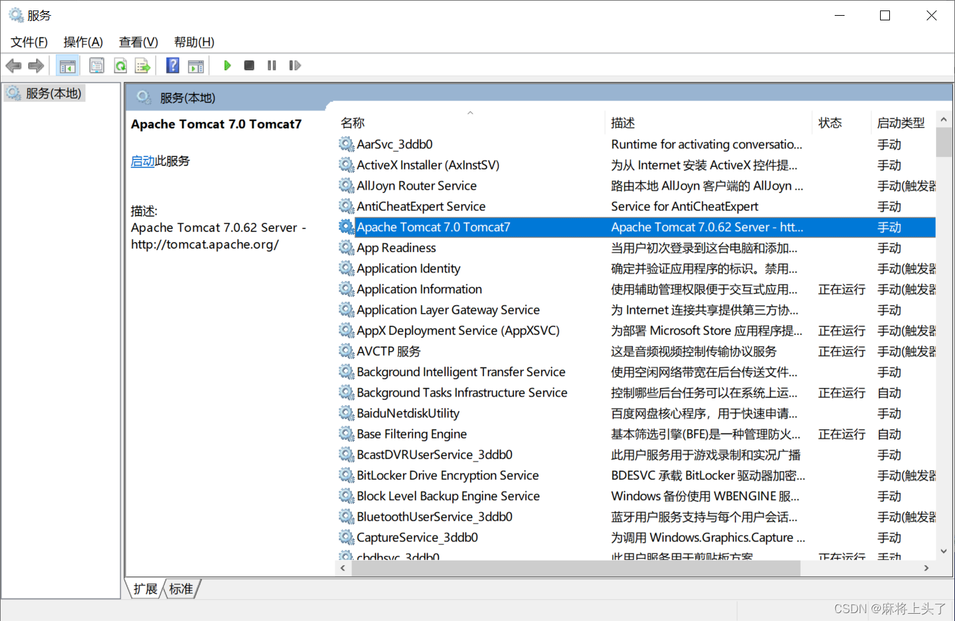Click the gear icon beside Apache Tomcat 7.0 Tomcat7
The width and height of the screenshot is (955, 621).
[x=346, y=226]
